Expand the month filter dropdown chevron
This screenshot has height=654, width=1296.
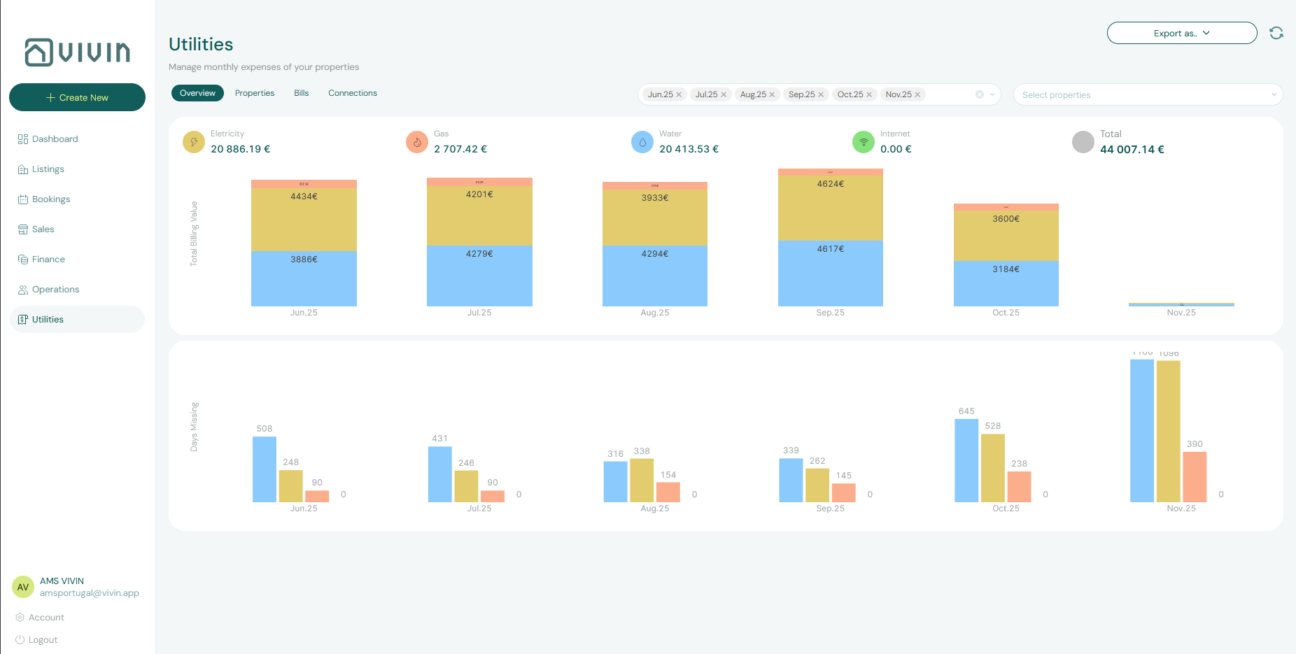pos(991,94)
